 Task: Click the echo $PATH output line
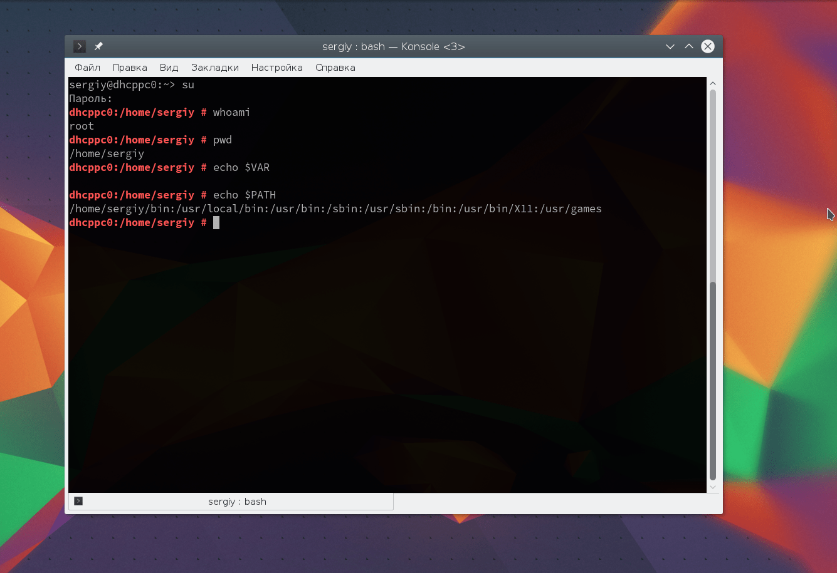pyautogui.click(x=335, y=209)
